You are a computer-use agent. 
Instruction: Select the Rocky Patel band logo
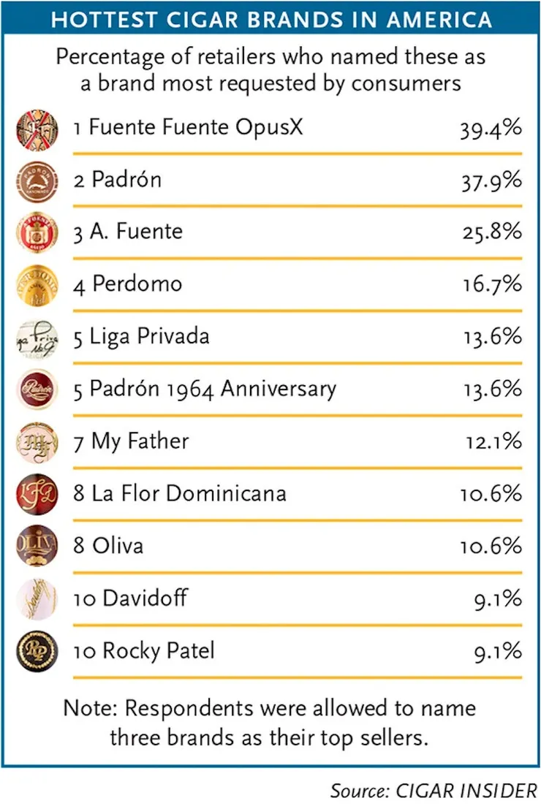point(37,651)
